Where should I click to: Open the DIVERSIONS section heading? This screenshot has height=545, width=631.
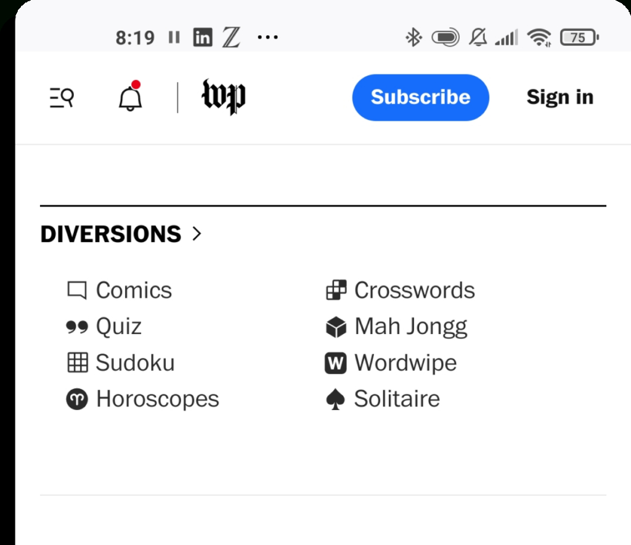coord(111,234)
